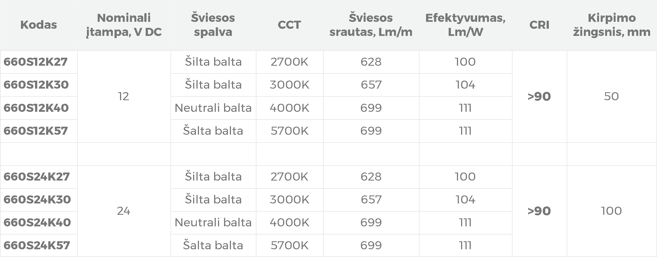
Task: Select the cutting step value 50
Action: tap(611, 96)
